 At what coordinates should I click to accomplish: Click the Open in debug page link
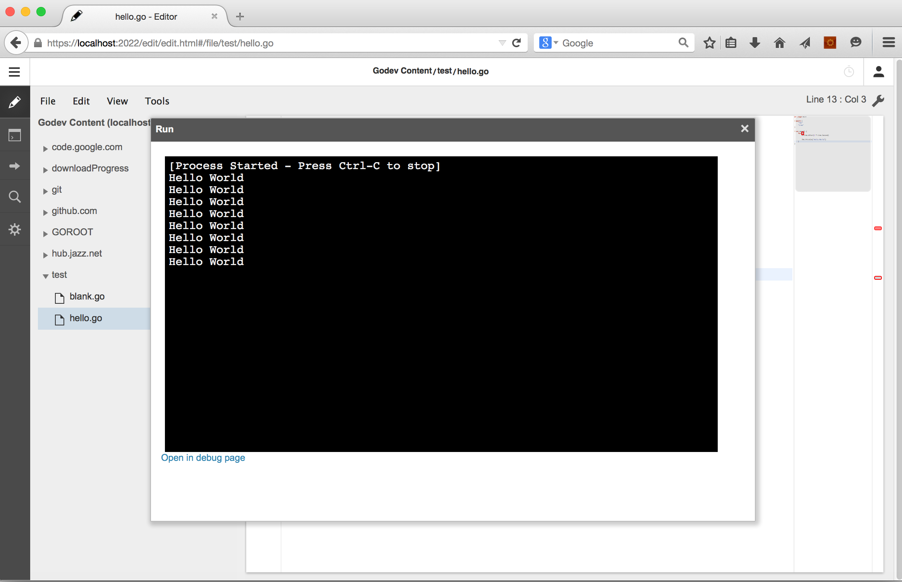[203, 458]
